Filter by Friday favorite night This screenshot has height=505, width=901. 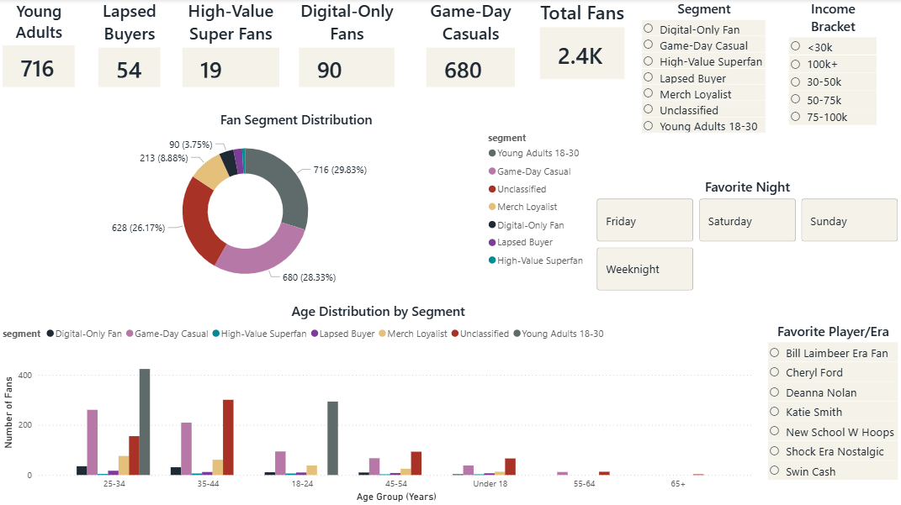point(644,219)
